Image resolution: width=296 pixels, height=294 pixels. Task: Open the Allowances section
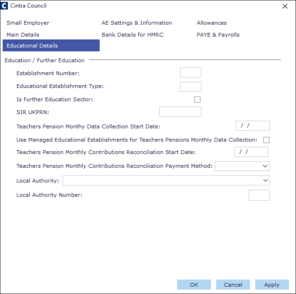click(212, 23)
